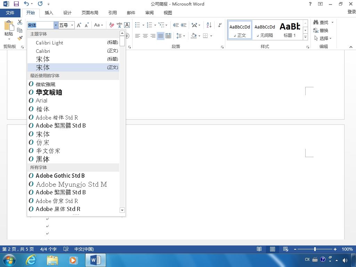Screen dimensions: 356x267
Task: Shrink font size with the smaller A icon
Action: (x=87, y=25)
